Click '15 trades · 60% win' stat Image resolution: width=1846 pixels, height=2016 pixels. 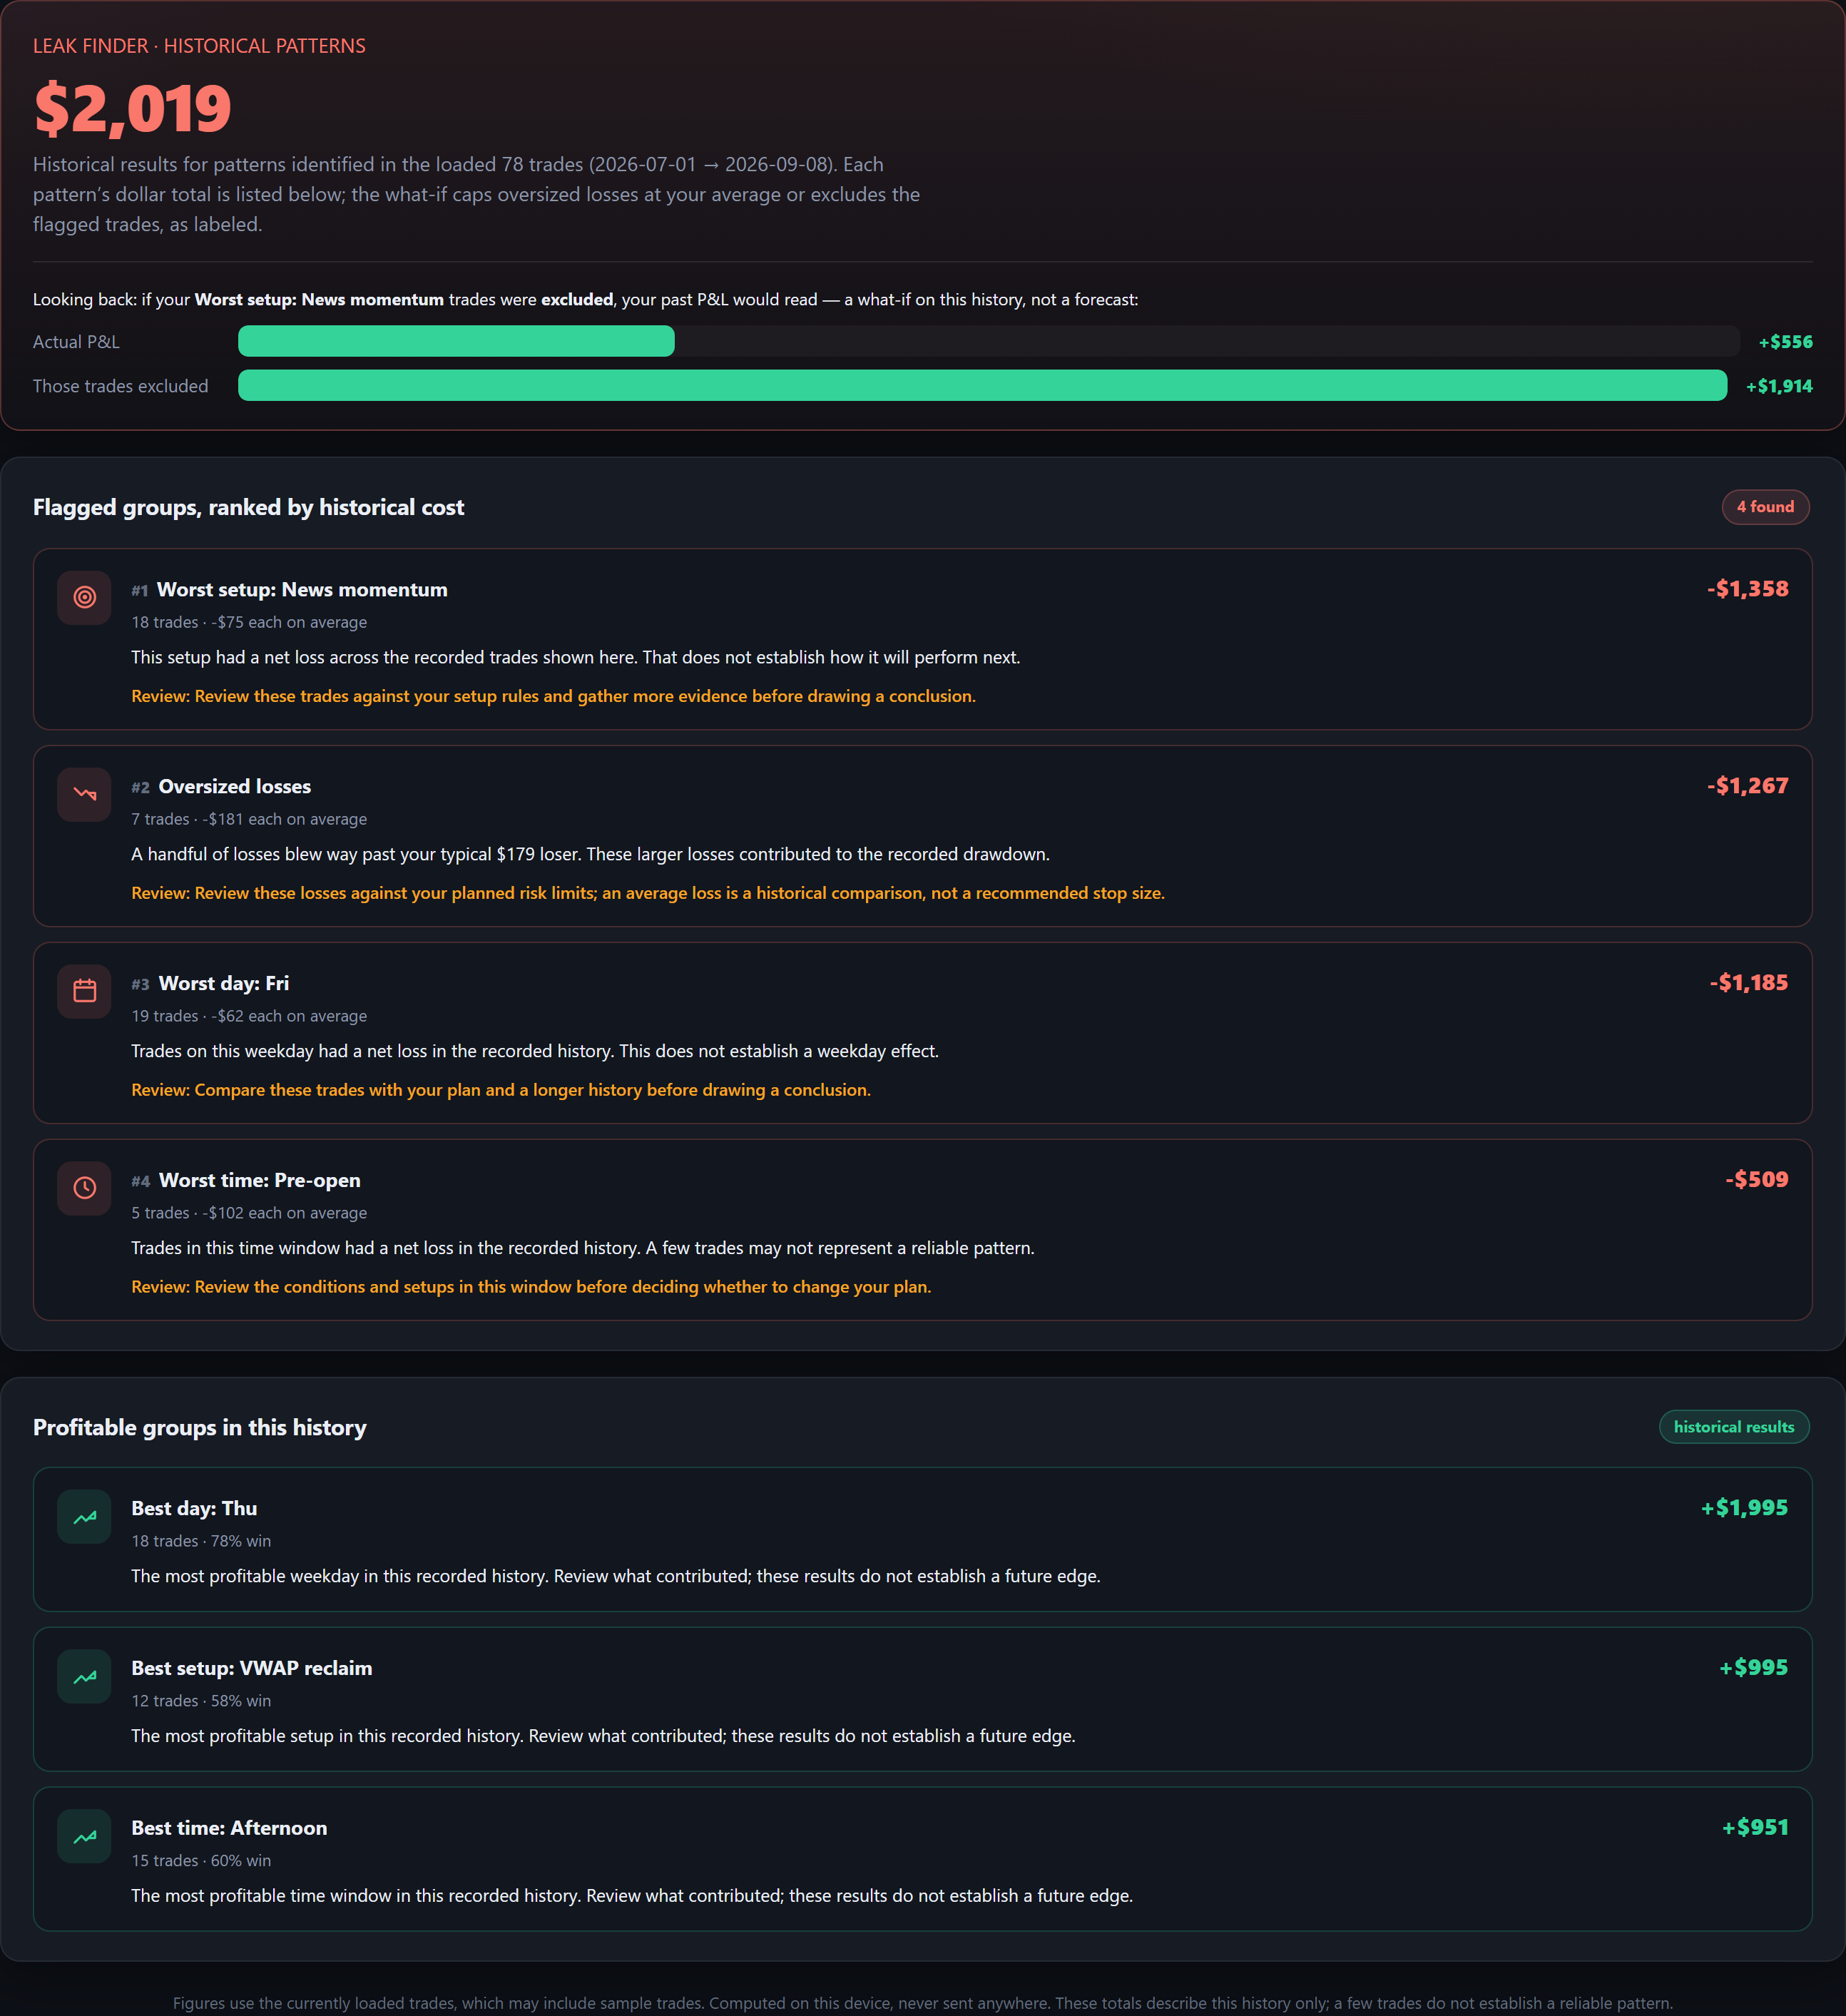coord(201,1861)
